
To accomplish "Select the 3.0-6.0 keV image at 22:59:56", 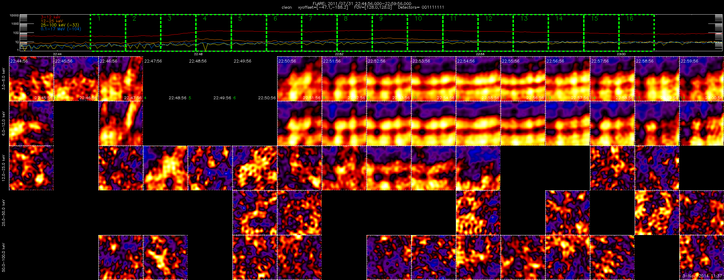I will 702,79.
